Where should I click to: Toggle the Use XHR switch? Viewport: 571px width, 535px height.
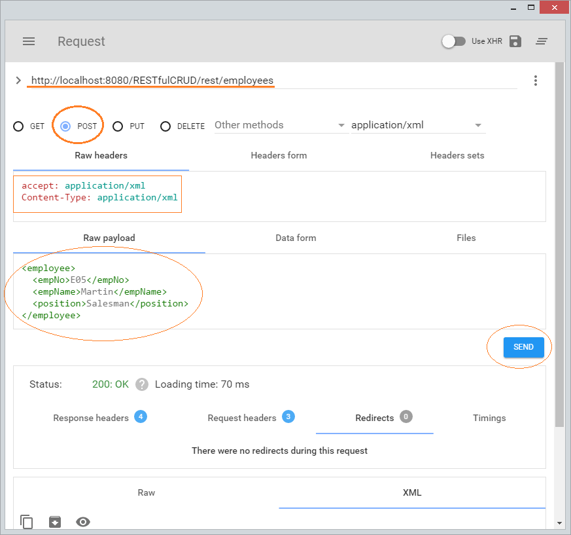[x=453, y=41]
